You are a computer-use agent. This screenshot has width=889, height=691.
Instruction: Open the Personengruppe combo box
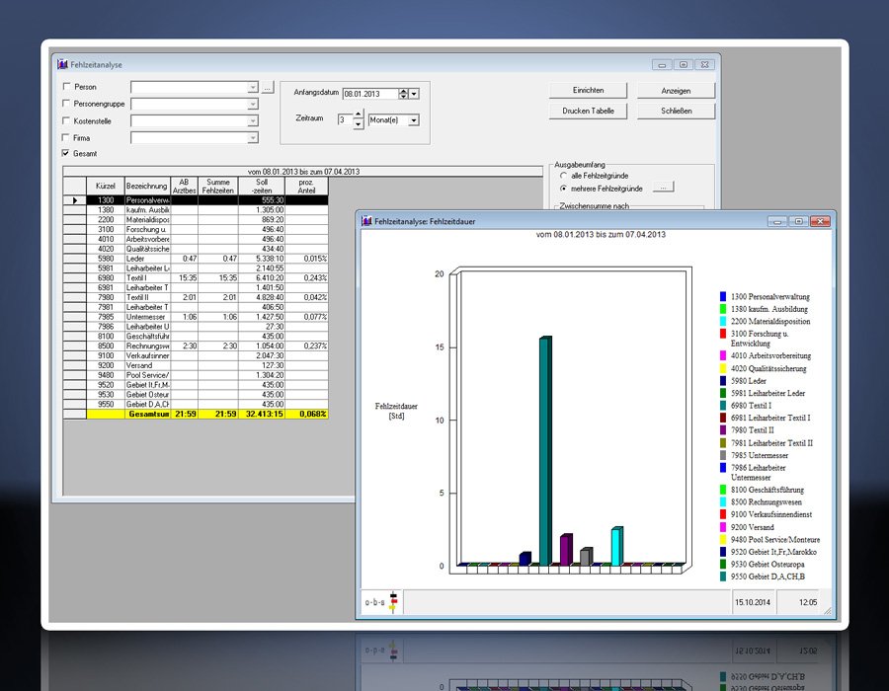pos(253,105)
